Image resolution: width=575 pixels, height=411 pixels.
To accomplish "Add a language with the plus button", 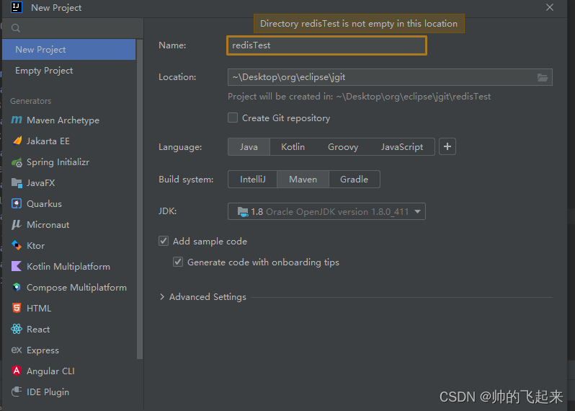I will (447, 147).
